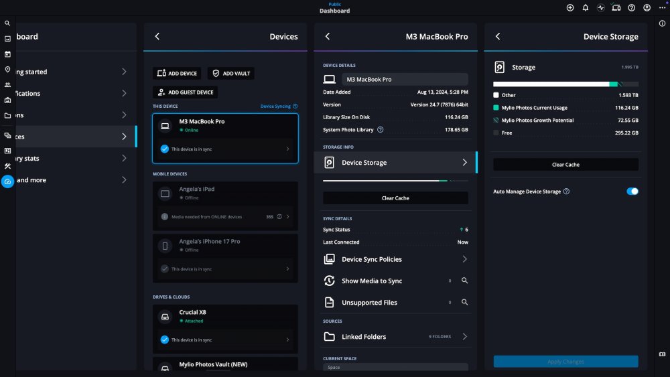
Task: Open the photos view icon in sidebar
Action: pos(7,39)
